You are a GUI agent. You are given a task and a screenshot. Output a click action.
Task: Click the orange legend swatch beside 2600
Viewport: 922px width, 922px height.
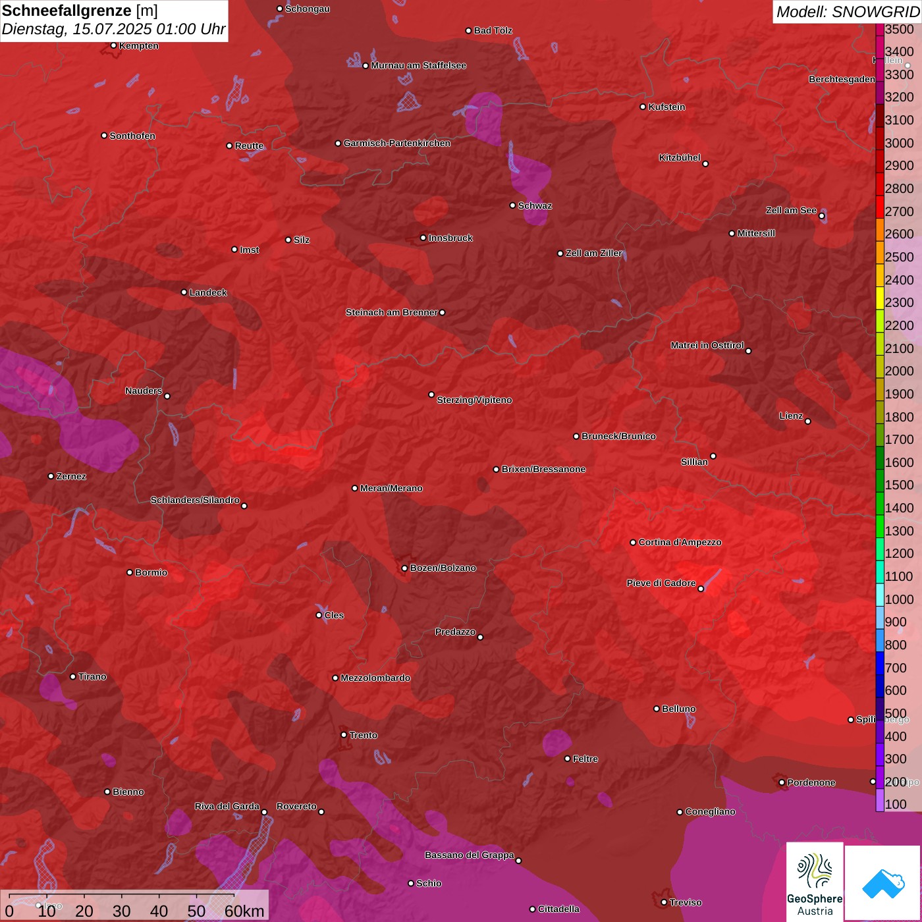coord(880,229)
